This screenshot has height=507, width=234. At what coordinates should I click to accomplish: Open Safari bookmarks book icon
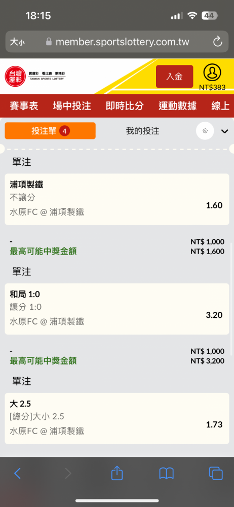point(167,474)
